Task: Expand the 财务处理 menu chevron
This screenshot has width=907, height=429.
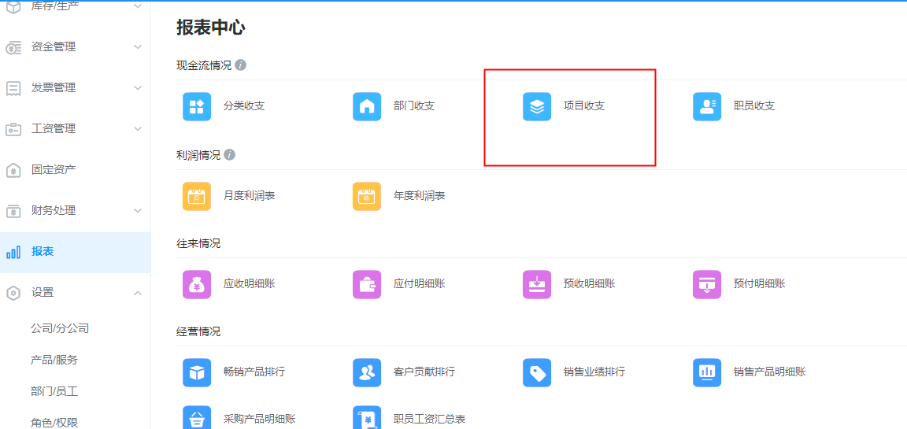Action: click(138, 210)
